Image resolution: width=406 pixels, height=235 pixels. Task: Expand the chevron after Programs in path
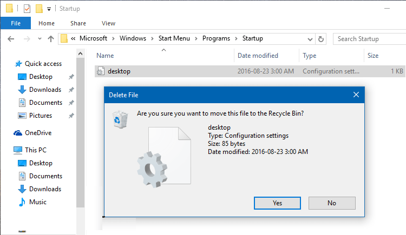(x=236, y=39)
